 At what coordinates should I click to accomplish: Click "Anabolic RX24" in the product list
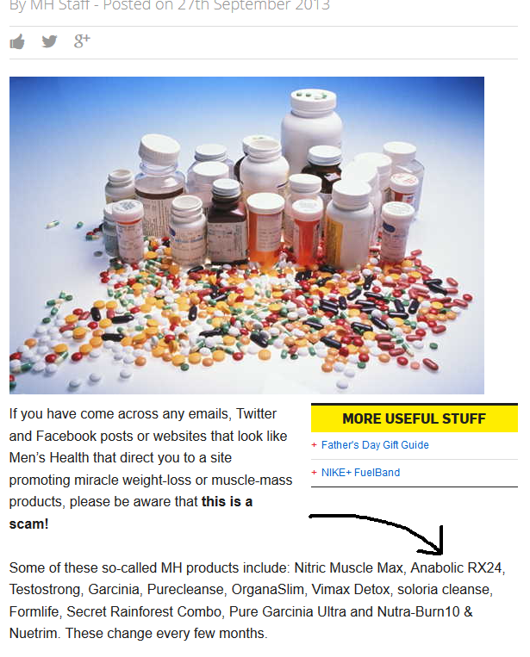click(456, 567)
